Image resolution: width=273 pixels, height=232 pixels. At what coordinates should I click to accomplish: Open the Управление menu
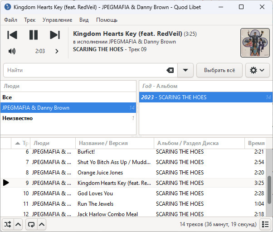[x=57, y=20]
